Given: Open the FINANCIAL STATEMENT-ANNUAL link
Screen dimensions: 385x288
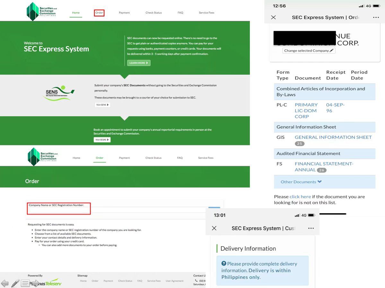Looking at the screenshot, I should (x=324, y=166).
